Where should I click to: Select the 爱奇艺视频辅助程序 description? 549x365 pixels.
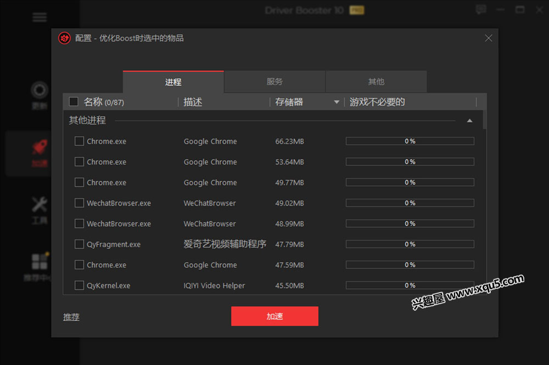click(x=225, y=244)
